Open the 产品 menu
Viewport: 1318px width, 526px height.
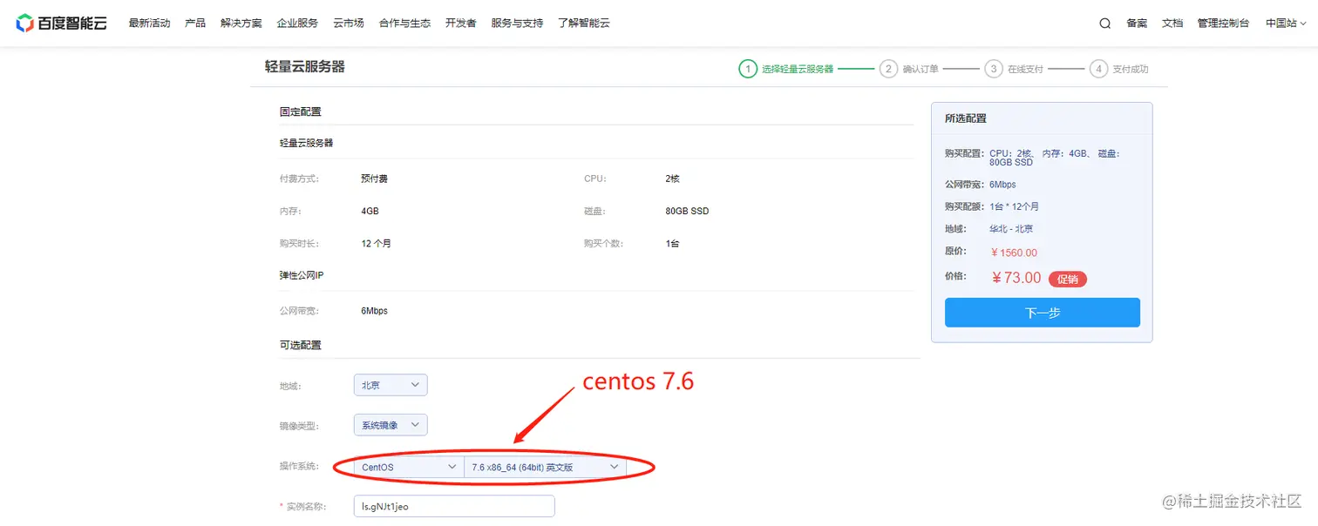click(195, 24)
